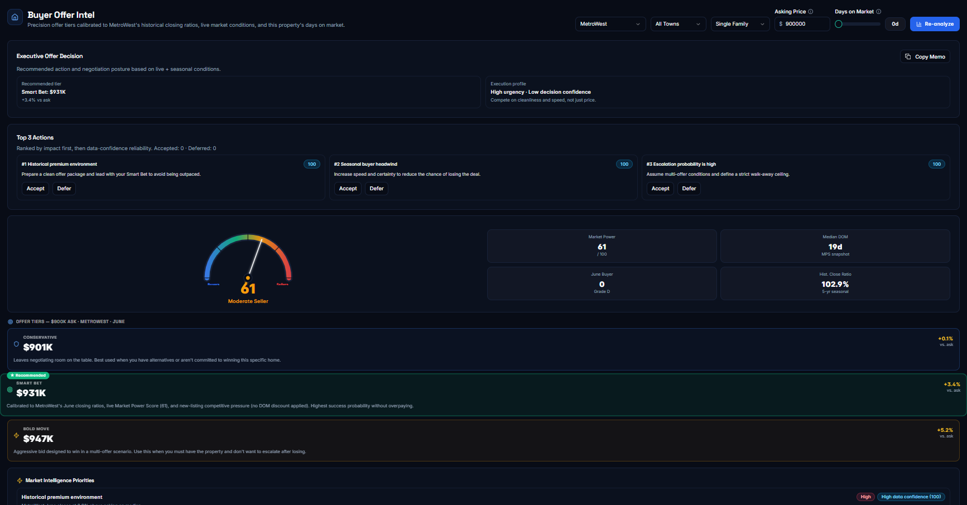Open the All Towns dropdown
The height and width of the screenshot is (505, 967).
(678, 24)
